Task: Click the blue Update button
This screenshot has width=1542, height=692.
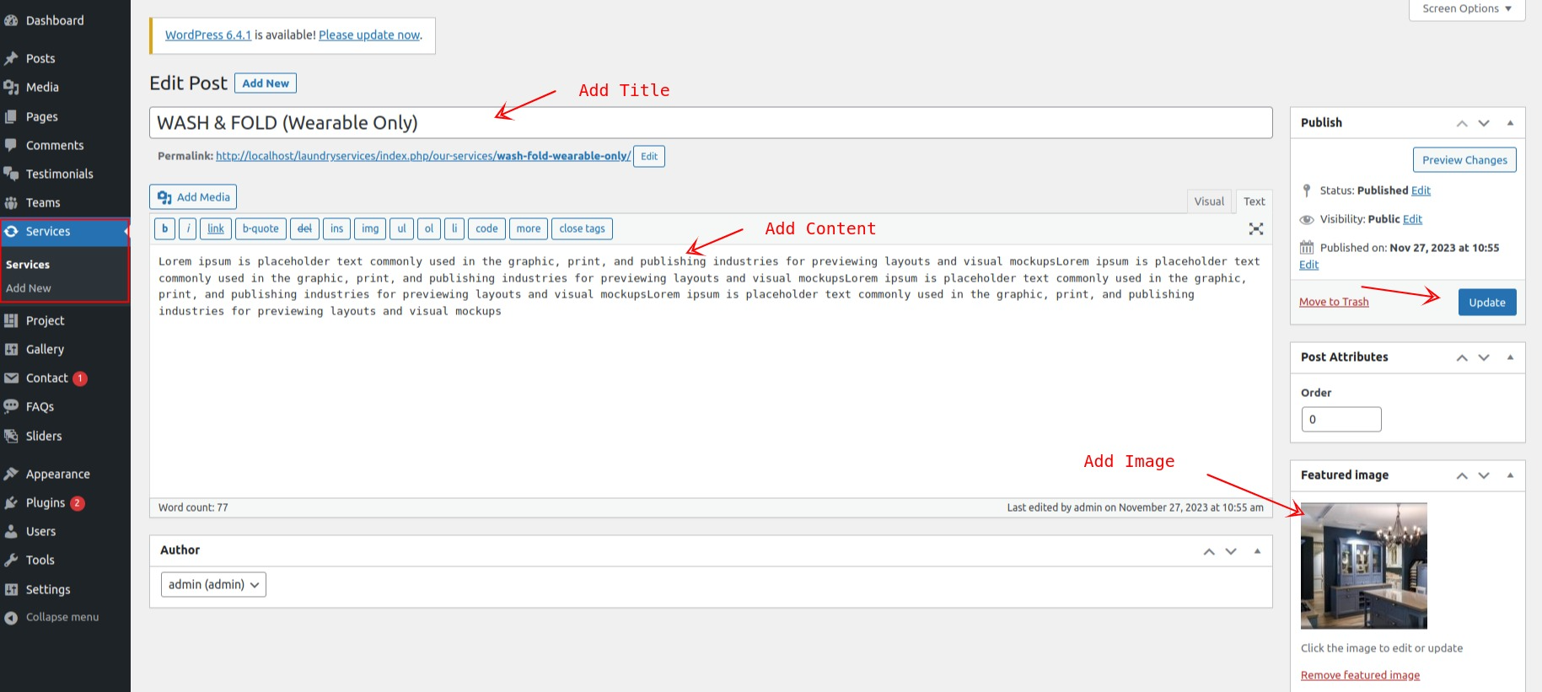Action: point(1486,303)
